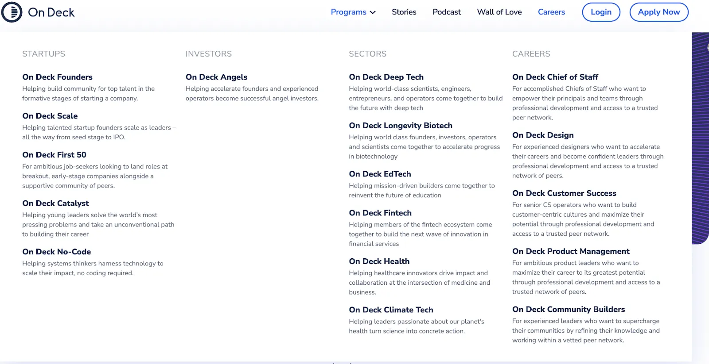709x364 pixels.
Task: Select On Deck Design program
Action: coord(543,135)
